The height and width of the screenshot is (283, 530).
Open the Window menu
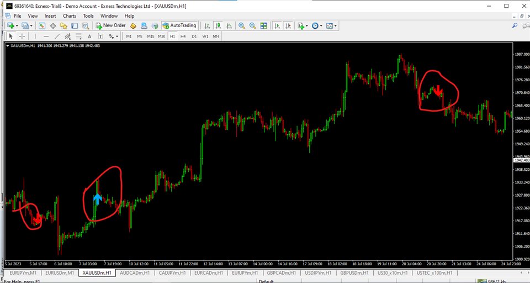pos(109,16)
